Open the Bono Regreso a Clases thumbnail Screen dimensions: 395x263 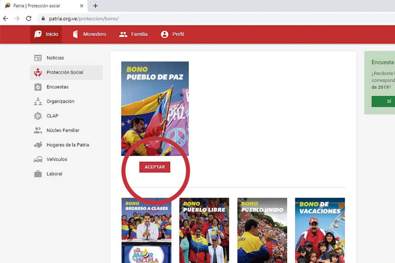146,230
